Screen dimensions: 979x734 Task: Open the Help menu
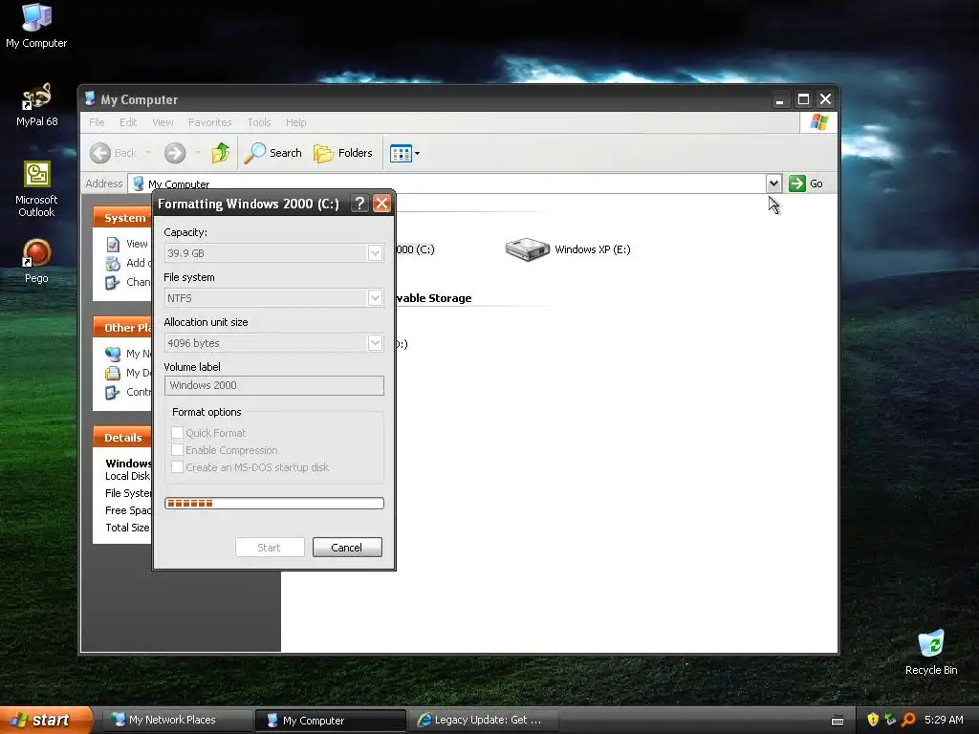(296, 122)
